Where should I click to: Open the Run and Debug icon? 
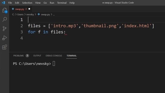5,38
